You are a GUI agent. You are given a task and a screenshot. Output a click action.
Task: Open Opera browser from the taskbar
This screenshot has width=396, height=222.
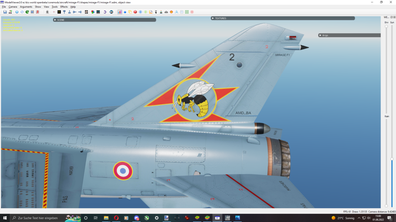(x=116, y=218)
